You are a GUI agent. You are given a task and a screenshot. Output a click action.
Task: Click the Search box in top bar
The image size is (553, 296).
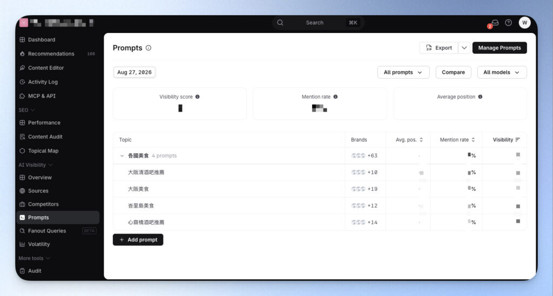318,23
